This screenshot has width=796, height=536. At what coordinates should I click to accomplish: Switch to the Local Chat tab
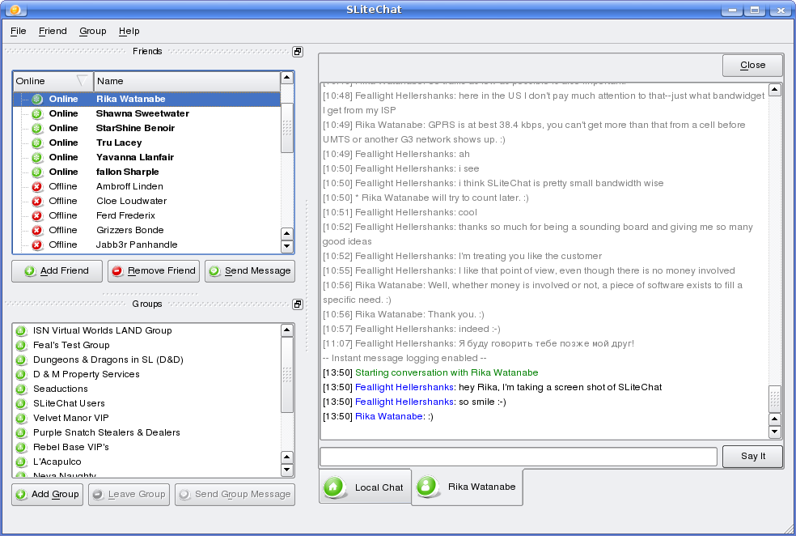365,487
